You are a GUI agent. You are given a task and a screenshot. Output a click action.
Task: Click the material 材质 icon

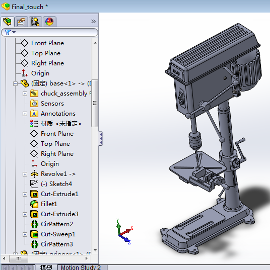click(x=34, y=124)
